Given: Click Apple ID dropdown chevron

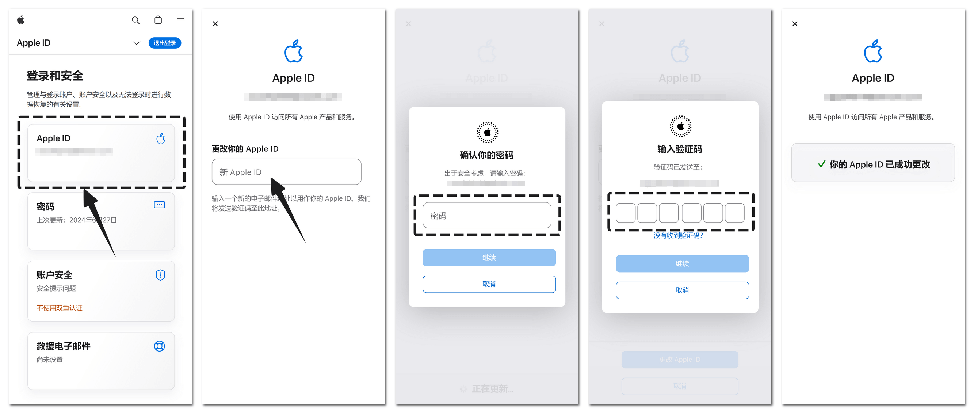Looking at the screenshot, I should 137,43.
